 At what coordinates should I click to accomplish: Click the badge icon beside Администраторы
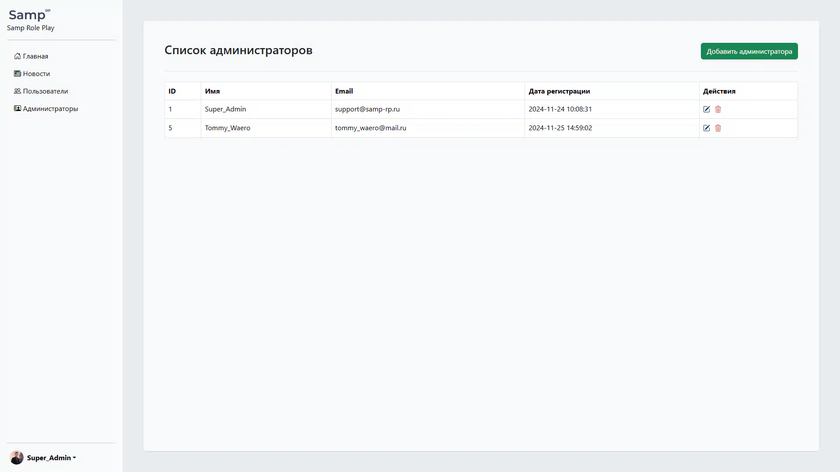tap(17, 108)
